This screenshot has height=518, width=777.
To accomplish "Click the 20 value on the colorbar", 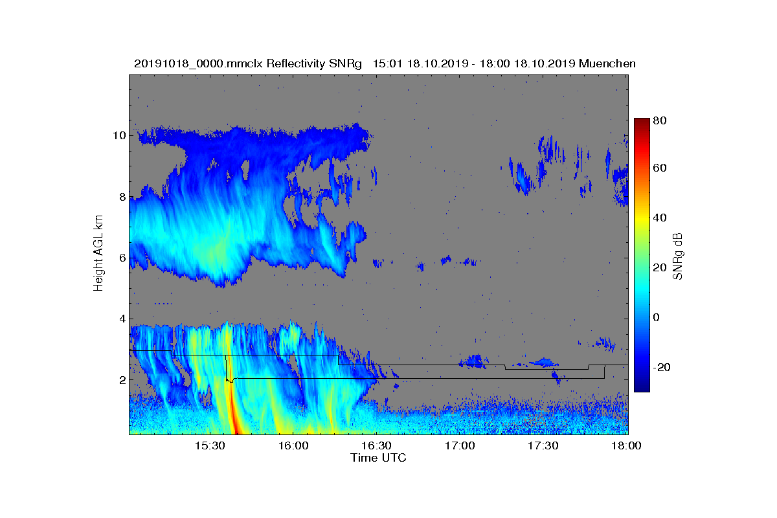I will click(661, 267).
